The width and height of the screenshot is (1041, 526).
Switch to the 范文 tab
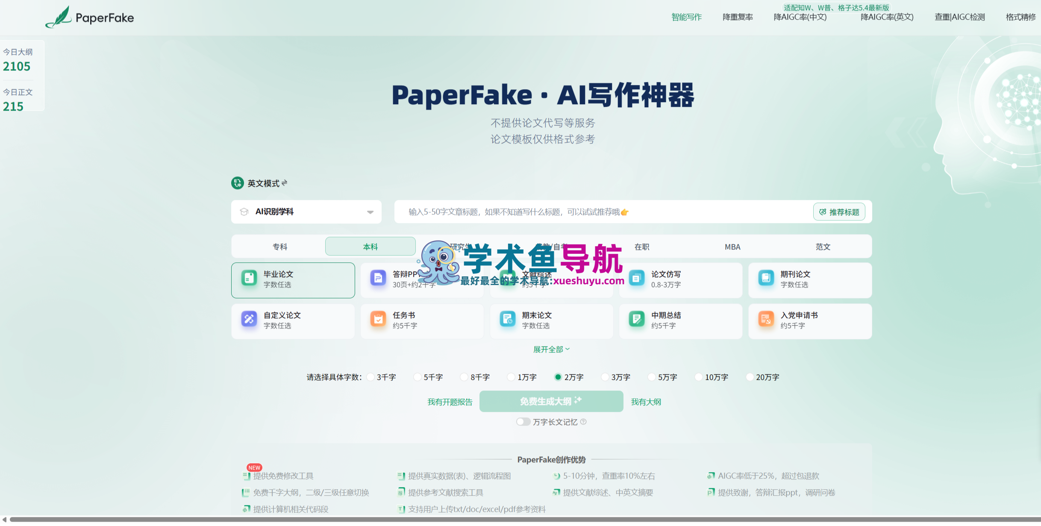[823, 247]
